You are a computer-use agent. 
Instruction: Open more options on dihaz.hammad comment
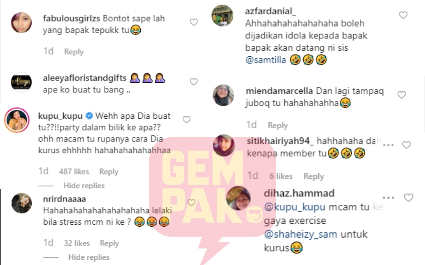pos(388,198)
